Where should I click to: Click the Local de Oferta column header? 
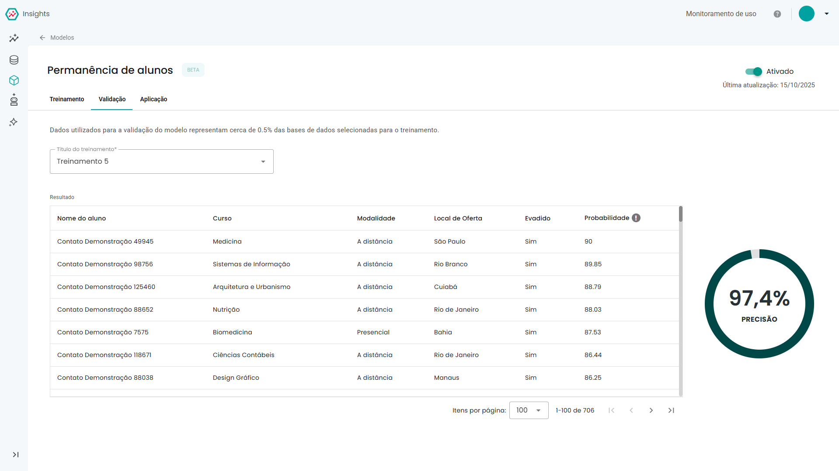pyautogui.click(x=458, y=218)
